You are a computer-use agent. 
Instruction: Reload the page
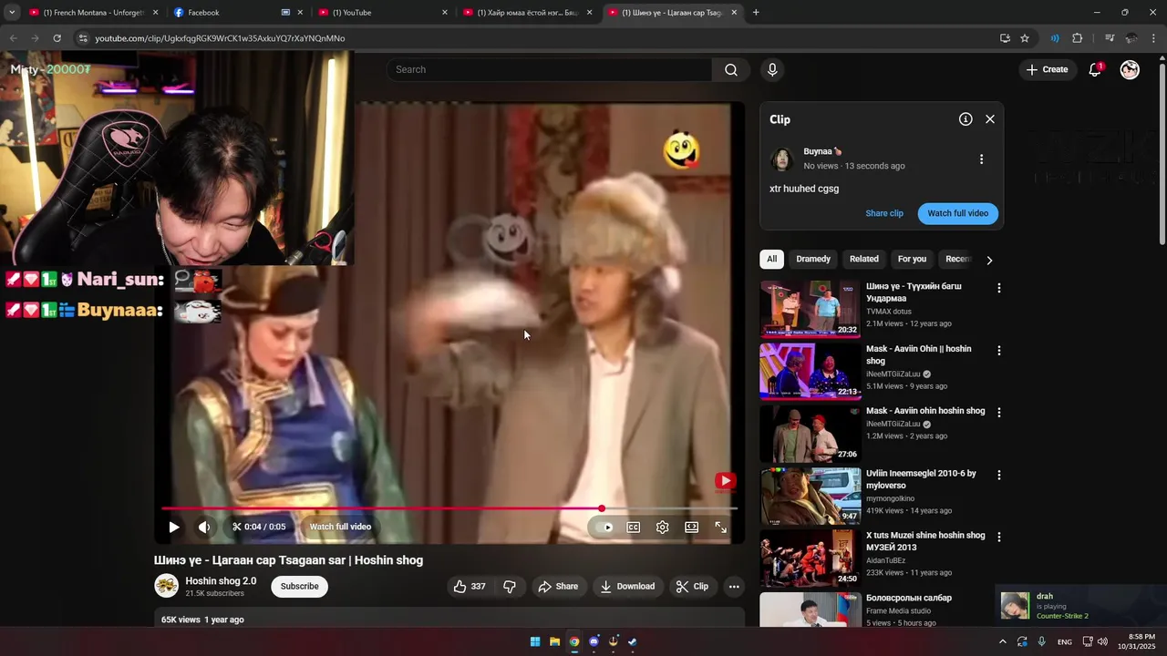[57, 38]
